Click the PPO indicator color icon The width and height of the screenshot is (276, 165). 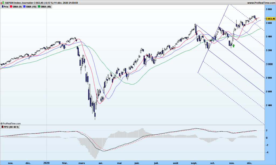[x=2, y=127]
